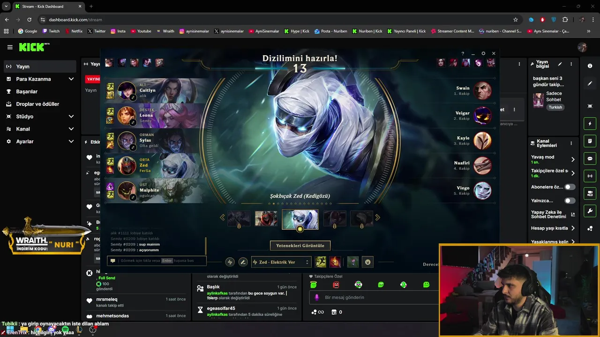The height and width of the screenshot is (337, 600).
Task: Toggle the Abonelere özel switch
Action: point(570,187)
